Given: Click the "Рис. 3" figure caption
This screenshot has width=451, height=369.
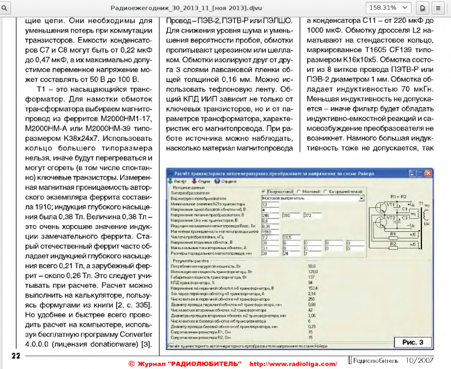Looking at the screenshot, I should coord(413,342).
